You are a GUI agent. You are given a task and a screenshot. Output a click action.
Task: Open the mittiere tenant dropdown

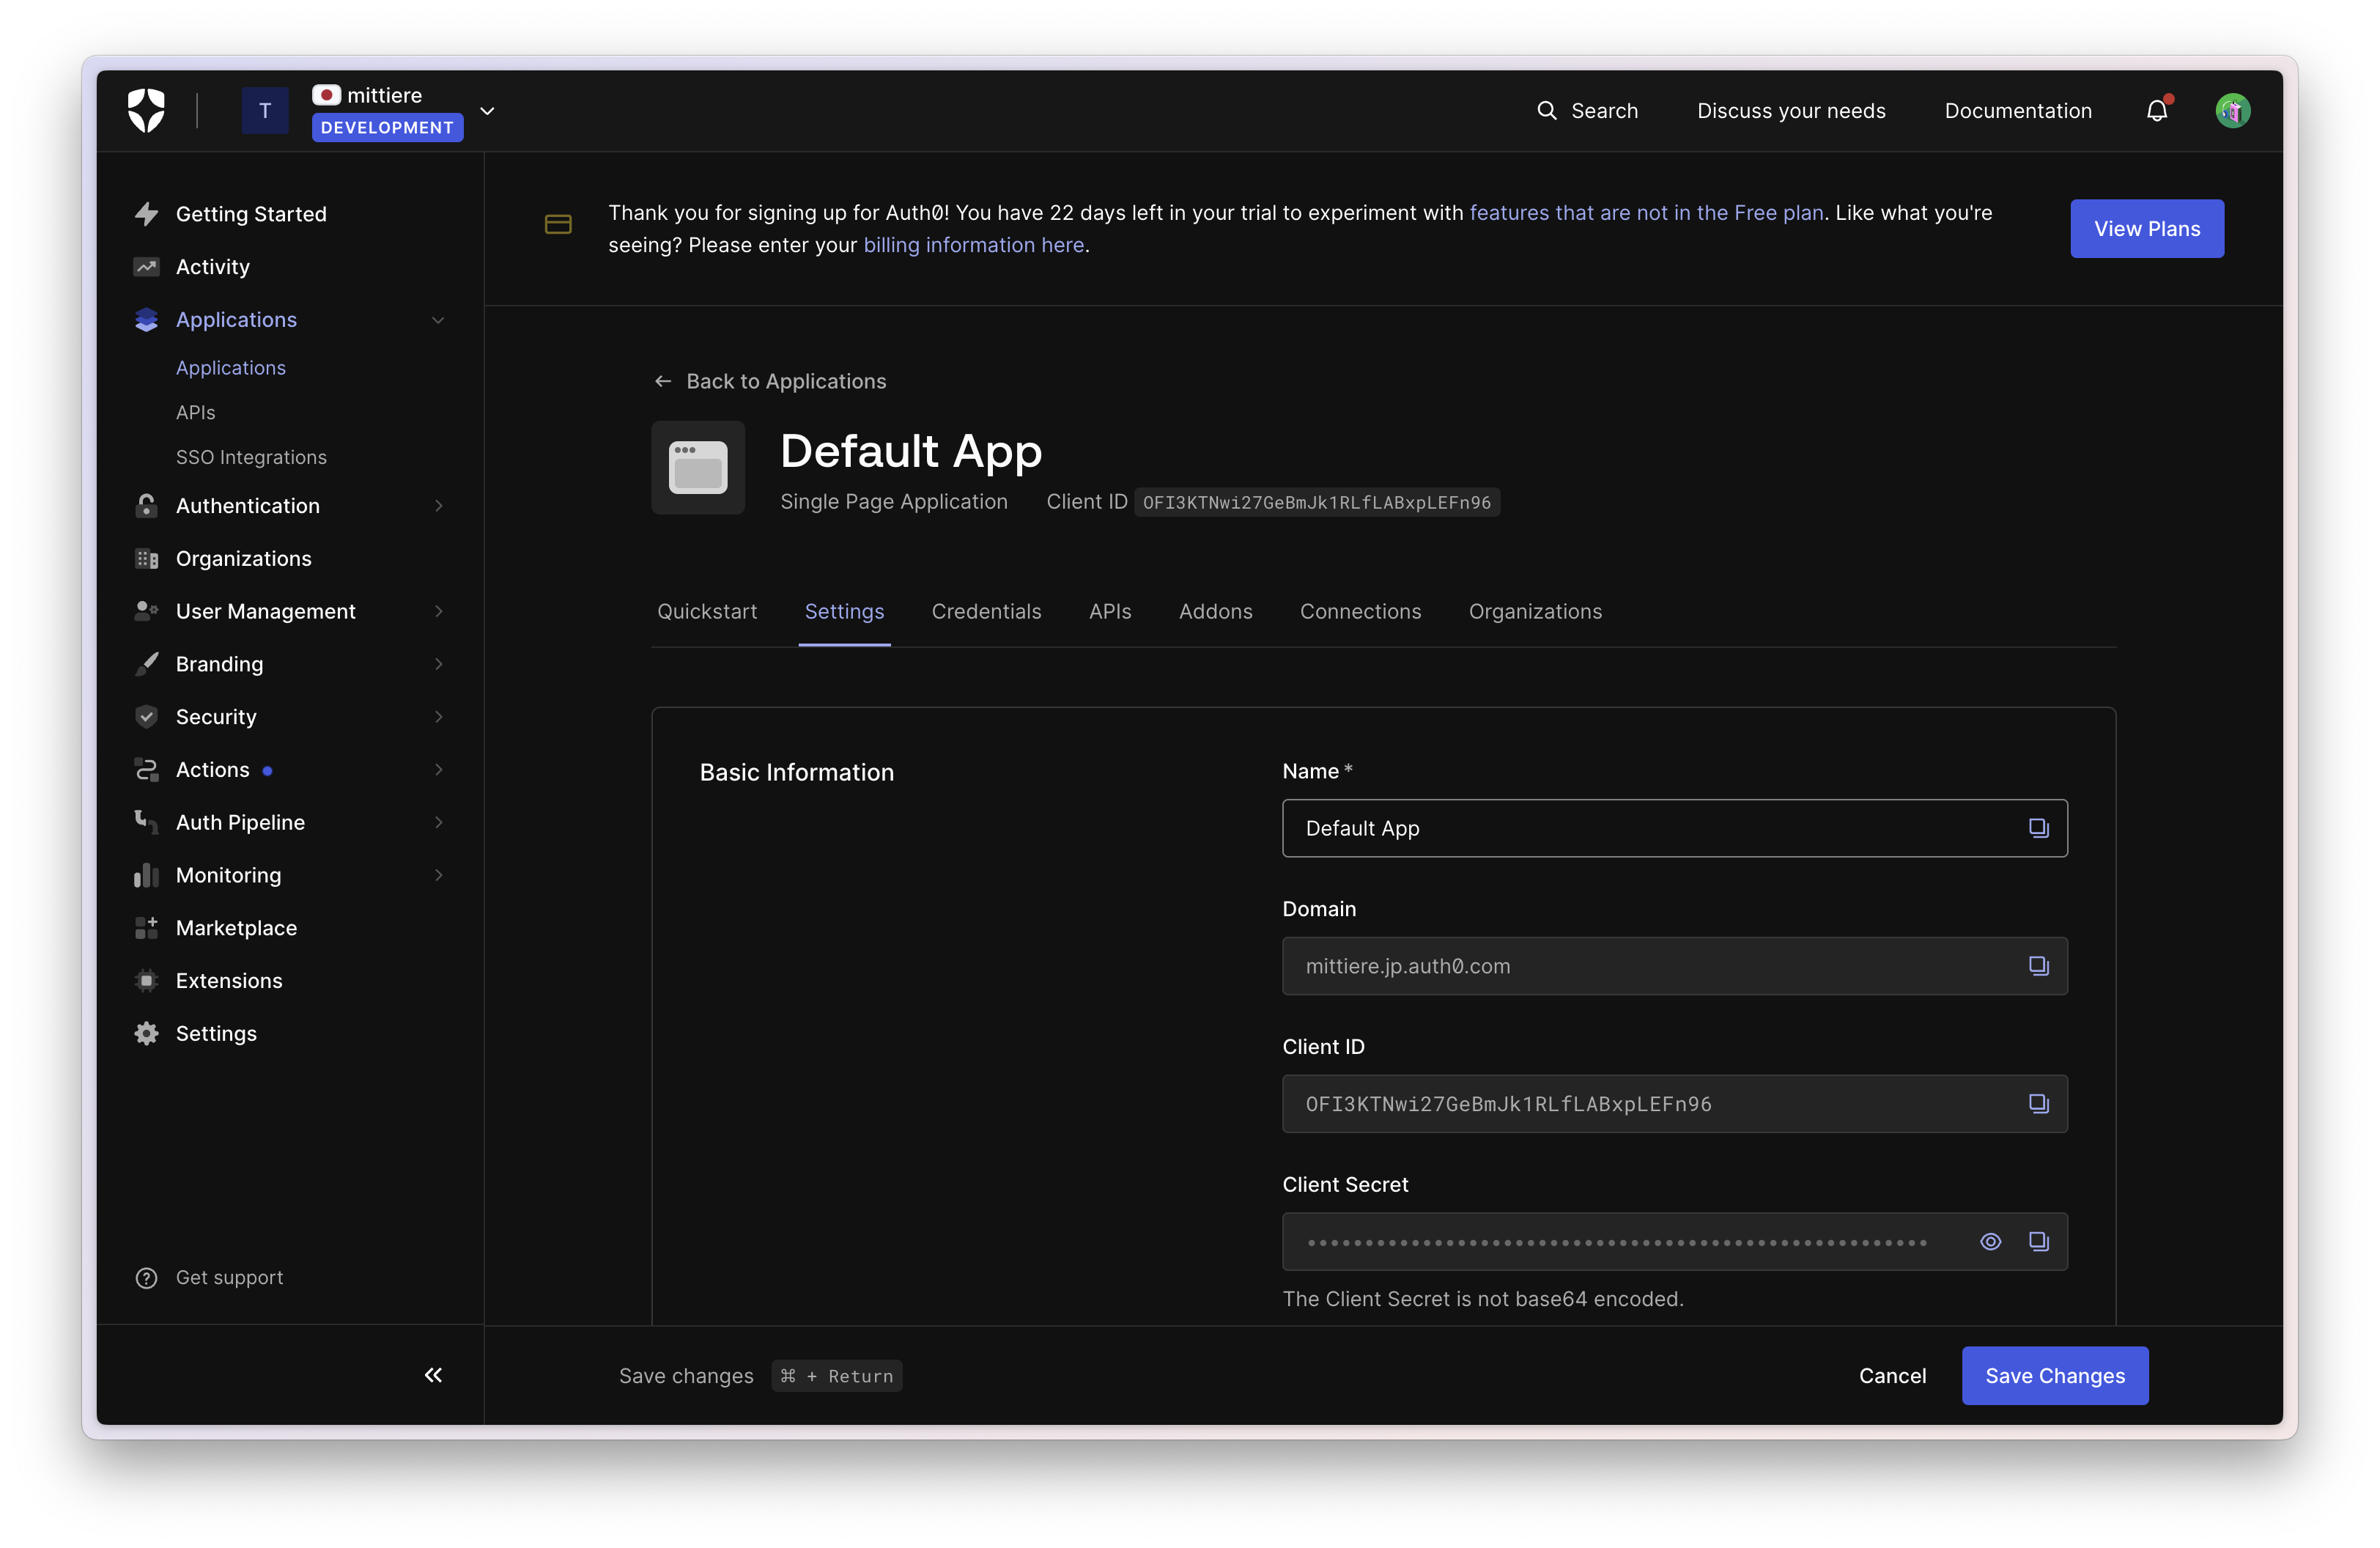click(x=487, y=111)
